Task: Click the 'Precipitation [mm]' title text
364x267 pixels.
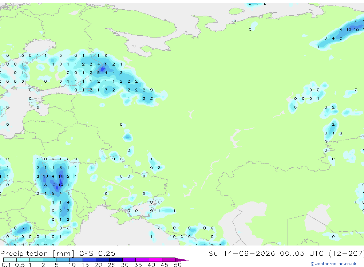Action: click(x=37, y=254)
